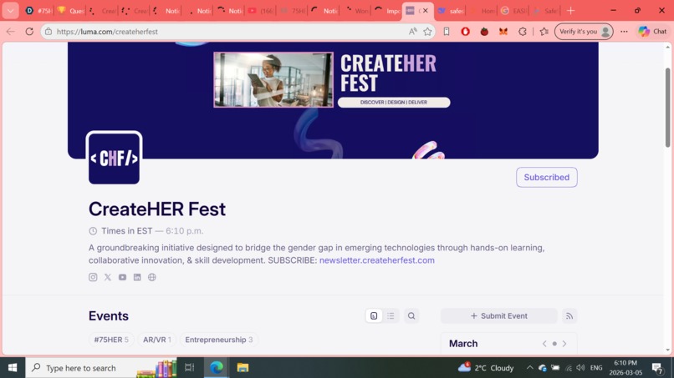The width and height of the screenshot is (674, 378).
Task: Open the Favorites list icon
Action: (x=544, y=32)
